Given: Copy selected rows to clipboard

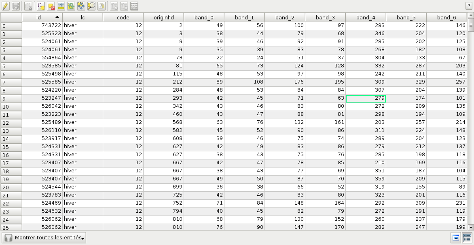Looking at the screenshot, I should coord(101,6).
